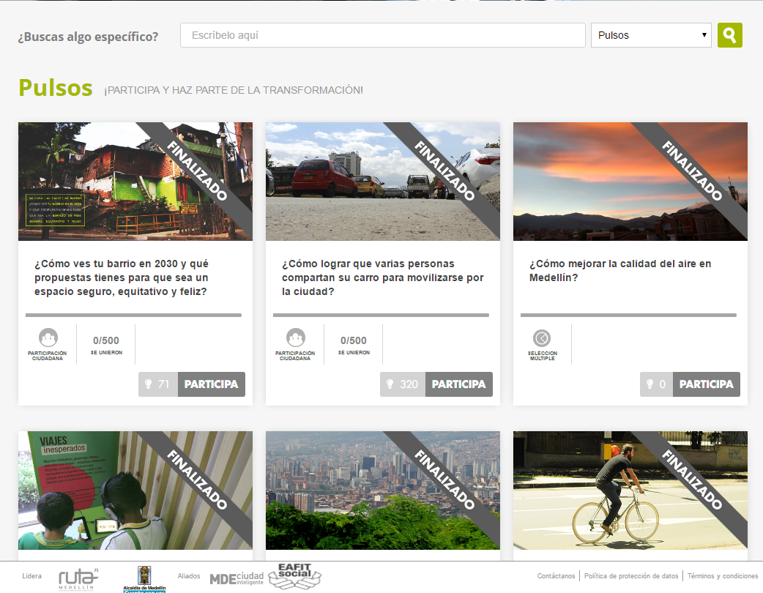Open the Pulsos category dropdown
This screenshot has height=593, width=763.
point(651,35)
